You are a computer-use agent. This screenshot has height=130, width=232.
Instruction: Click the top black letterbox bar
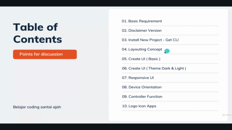(x=116, y=3)
